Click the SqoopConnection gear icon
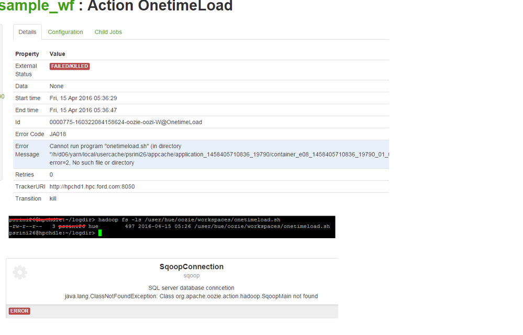Image resolution: width=523 pixels, height=335 pixels. coord(20,272)
